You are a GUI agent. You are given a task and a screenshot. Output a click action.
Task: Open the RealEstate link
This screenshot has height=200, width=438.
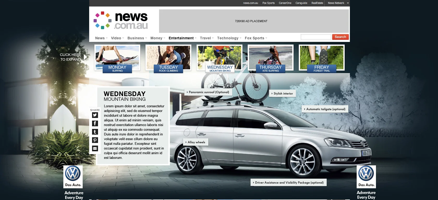click(317, 3)
